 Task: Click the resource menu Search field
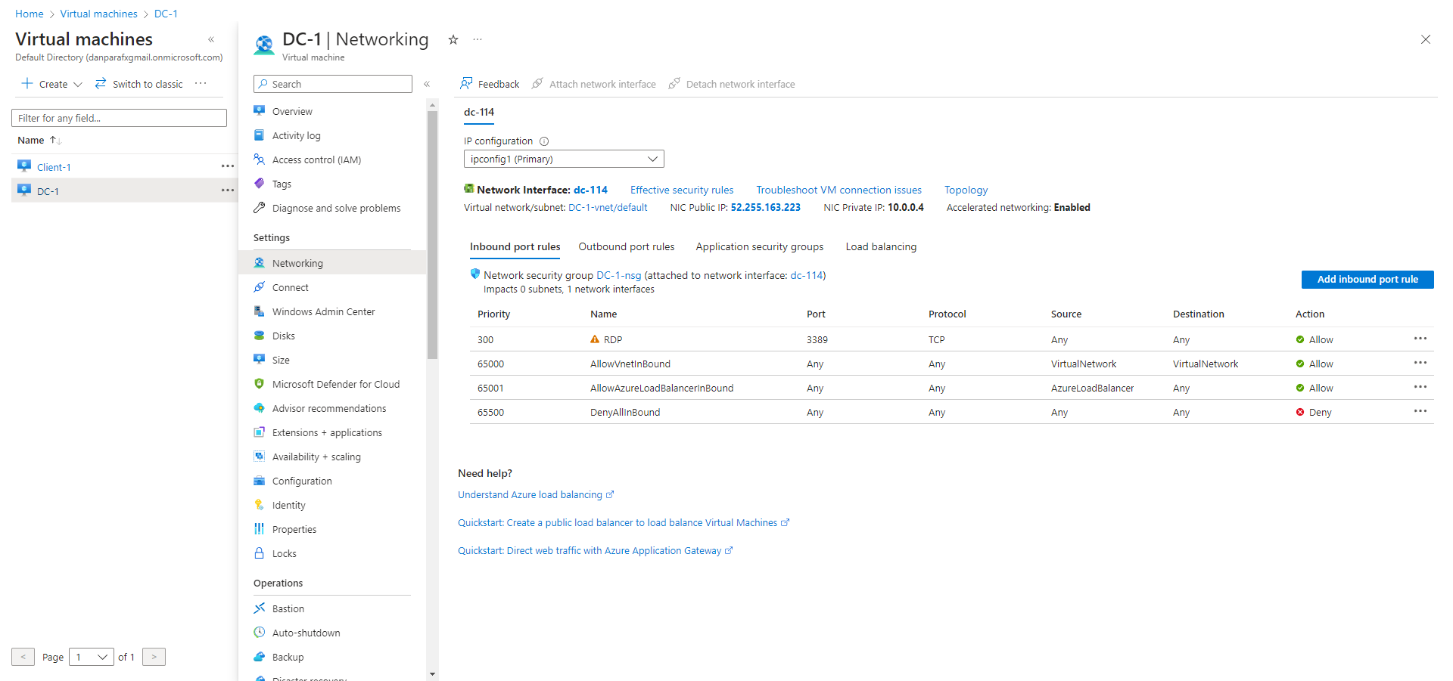coord(333,84)
